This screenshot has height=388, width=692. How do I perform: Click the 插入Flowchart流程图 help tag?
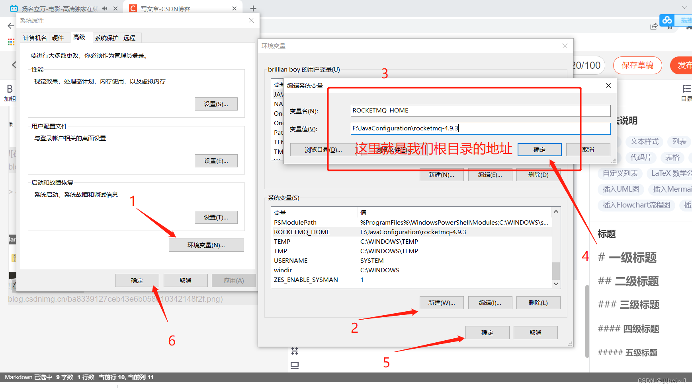pos(636,205)
